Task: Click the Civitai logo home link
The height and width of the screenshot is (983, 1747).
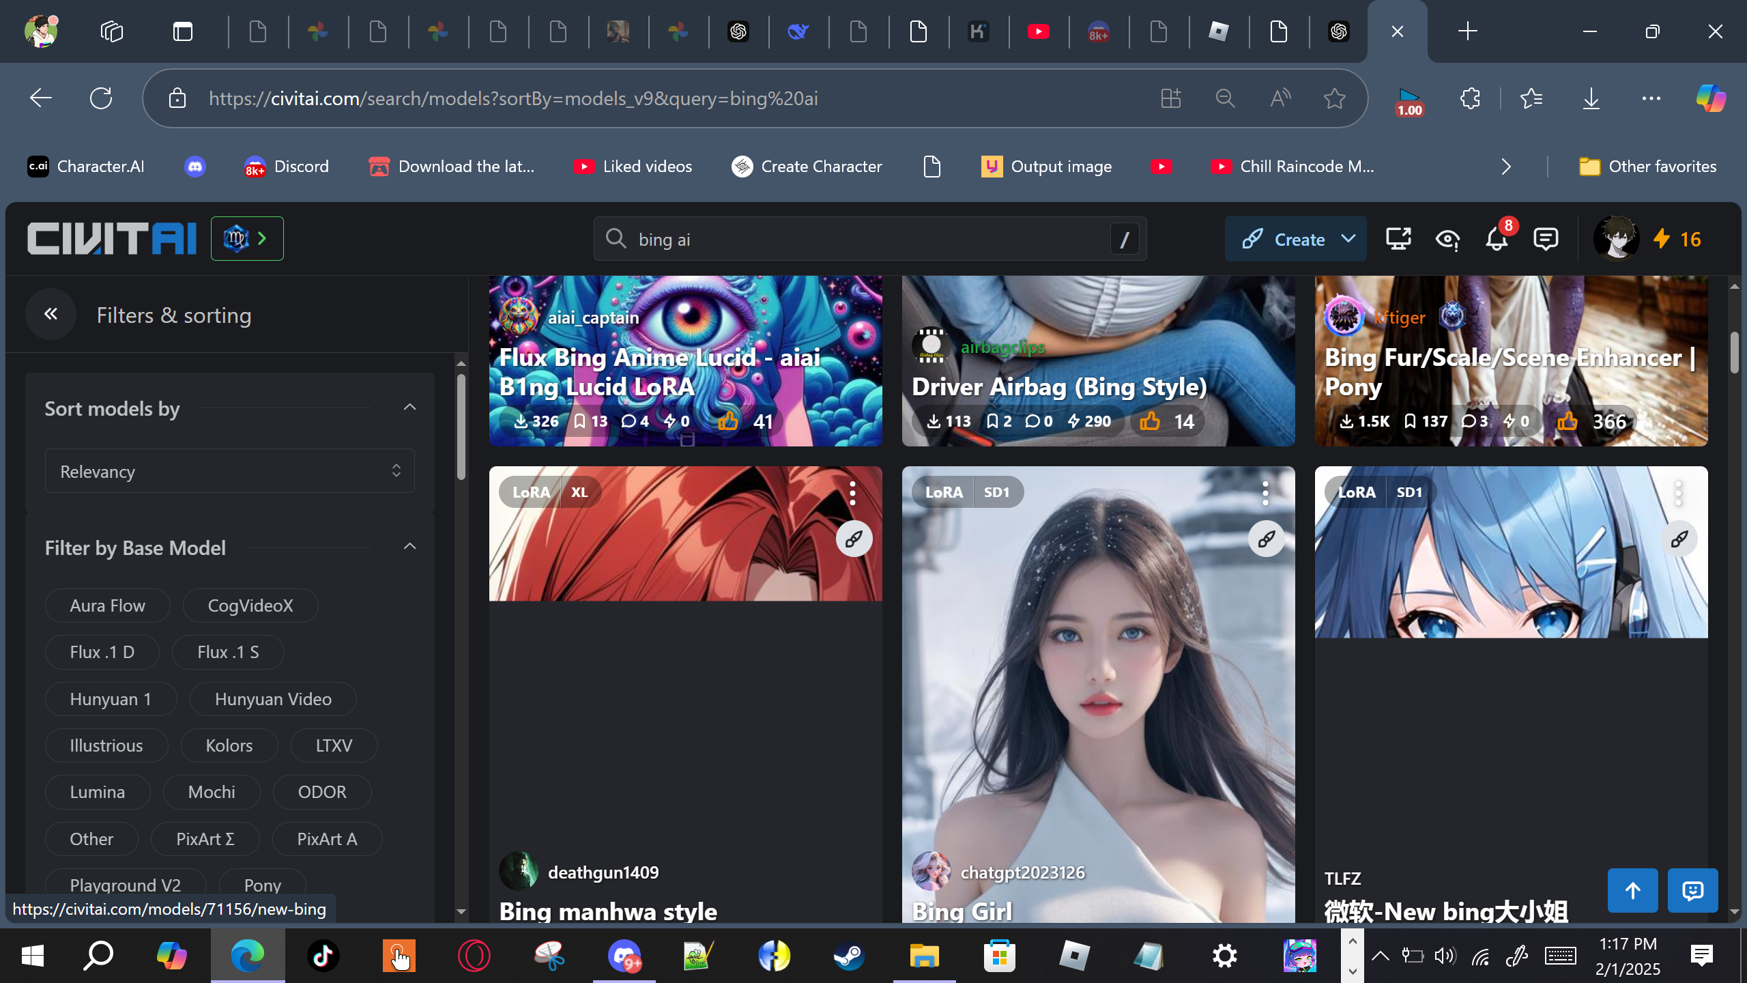Action: coord(112,239)
